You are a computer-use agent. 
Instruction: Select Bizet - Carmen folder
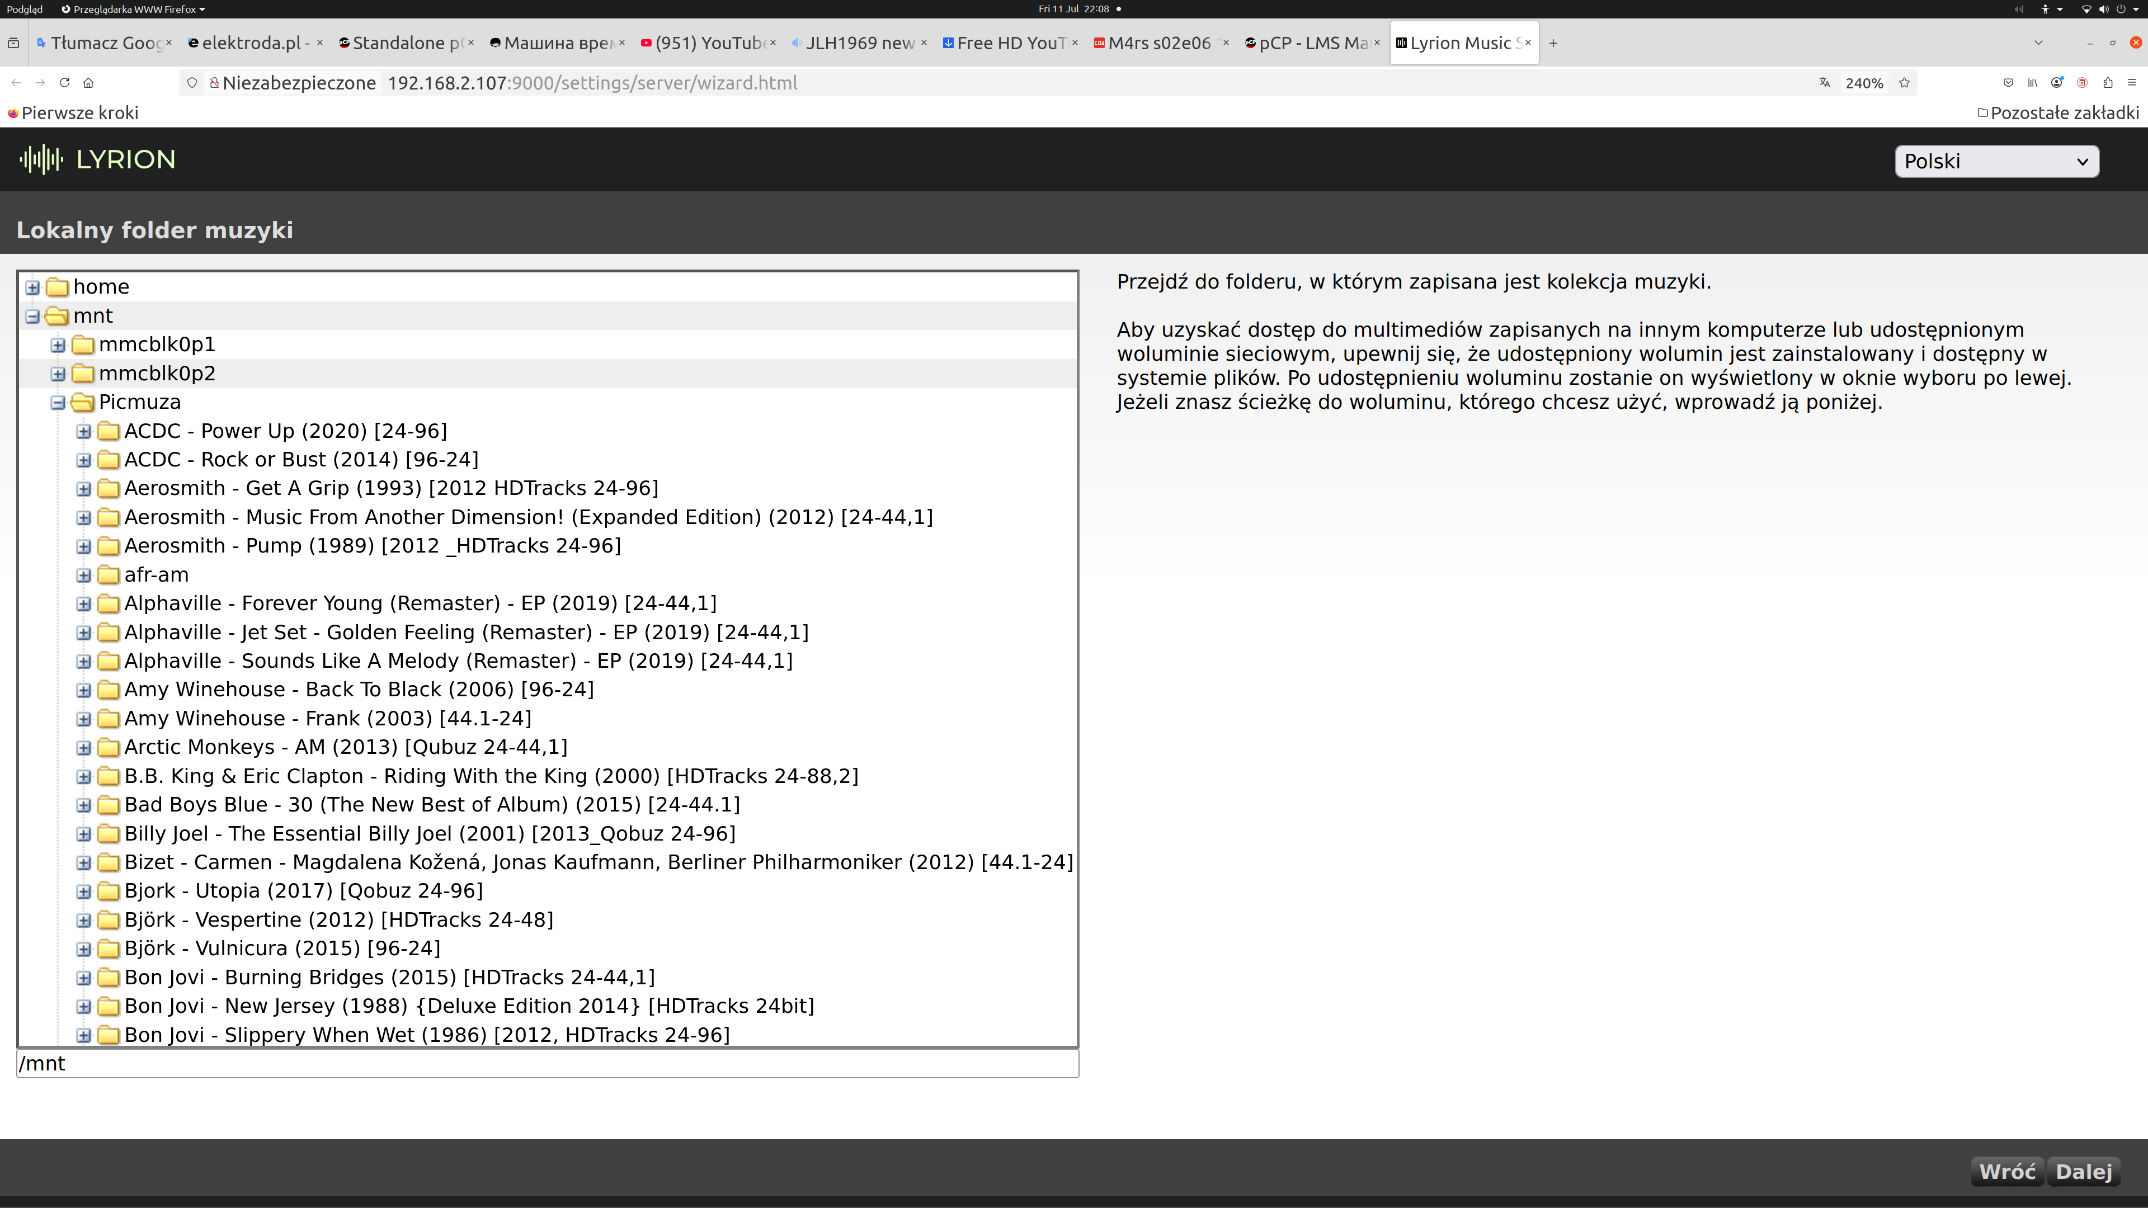click(x=599, y=863)
